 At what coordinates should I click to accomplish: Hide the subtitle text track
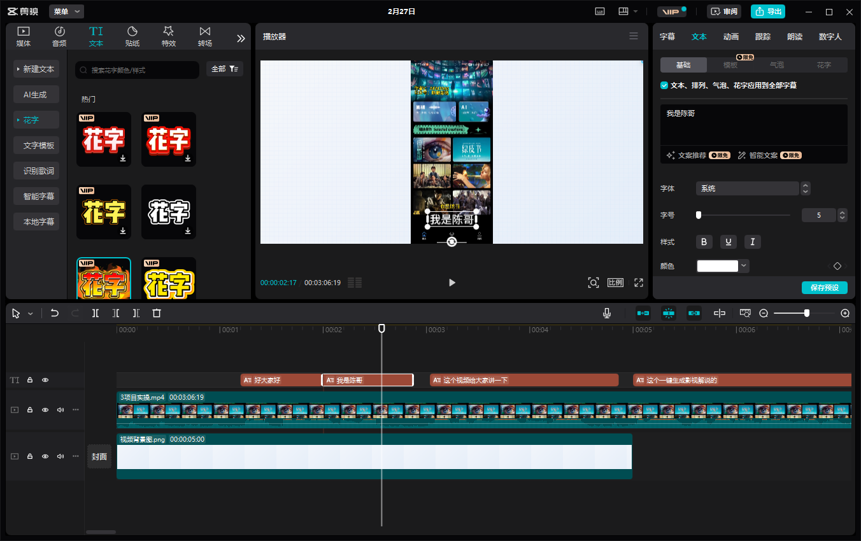tap(45, 380)
